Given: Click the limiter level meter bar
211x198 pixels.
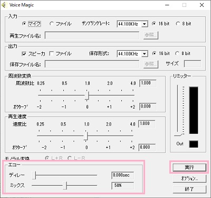Looking at the screenshot, I should (x=194, y=110).
